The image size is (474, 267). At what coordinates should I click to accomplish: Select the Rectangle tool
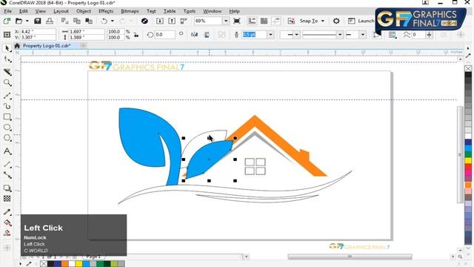pyautogui.click(x=7, y=117)
